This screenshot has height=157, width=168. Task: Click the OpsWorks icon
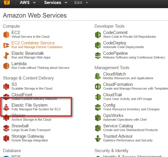tap(98, 118)
